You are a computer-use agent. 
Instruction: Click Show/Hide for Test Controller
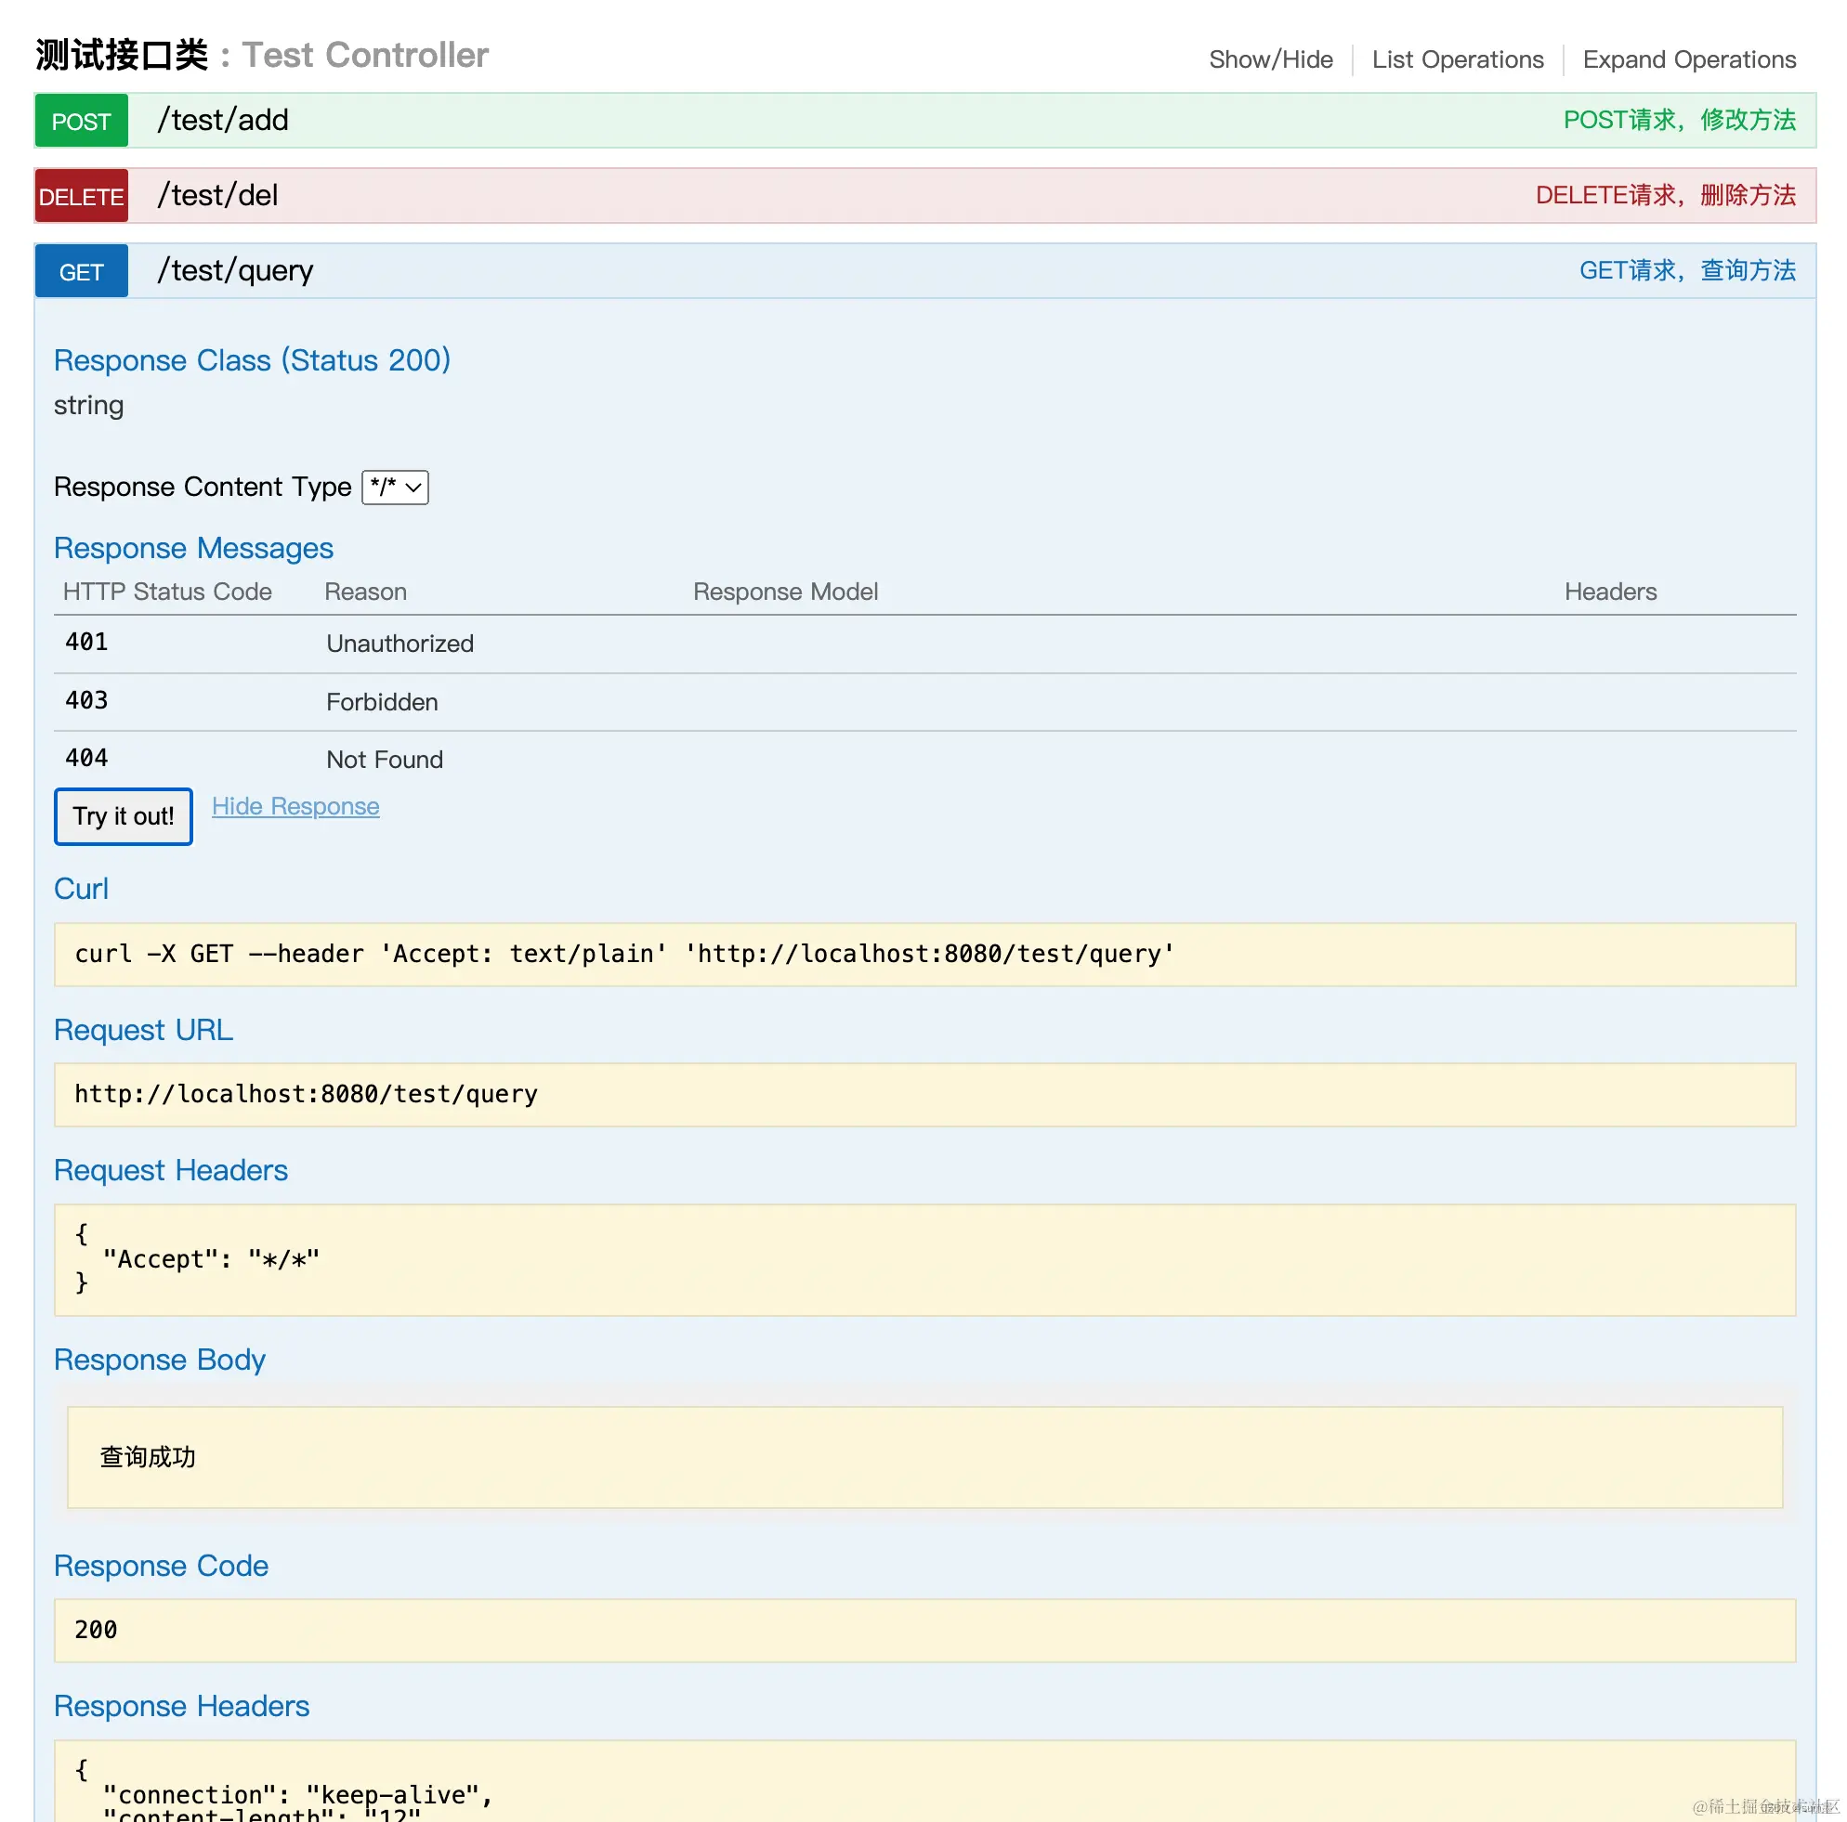(1271, 59)
